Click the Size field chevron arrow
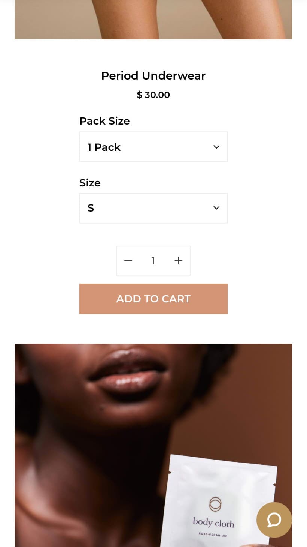The image size is (307, 547). pyautogui.click(x=216, y=208)
